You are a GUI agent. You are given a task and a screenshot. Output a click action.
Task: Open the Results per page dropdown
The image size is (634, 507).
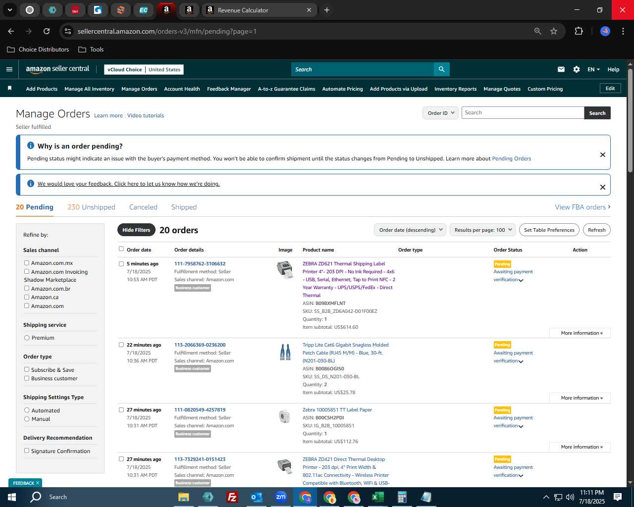click(x=483, y=230)
